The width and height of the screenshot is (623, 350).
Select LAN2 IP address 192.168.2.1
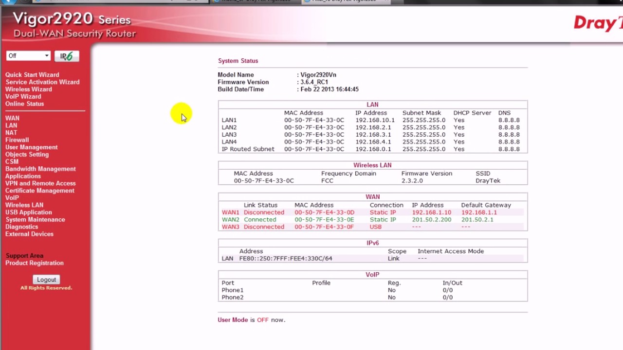pyautogui.click(x=373, y=127)
